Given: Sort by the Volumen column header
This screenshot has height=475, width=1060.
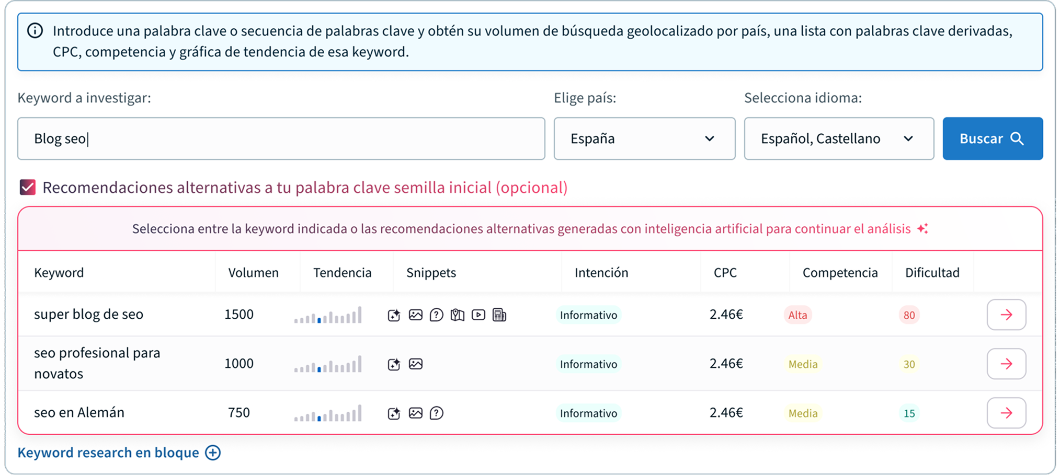Looking at the screenshot, I should [253, 273].
